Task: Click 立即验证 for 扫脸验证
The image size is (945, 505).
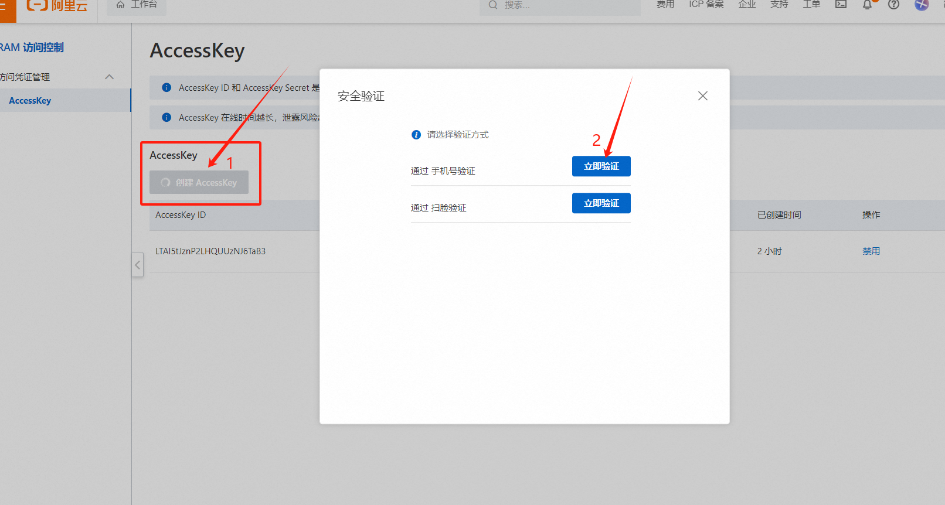Action: point(601,203)
